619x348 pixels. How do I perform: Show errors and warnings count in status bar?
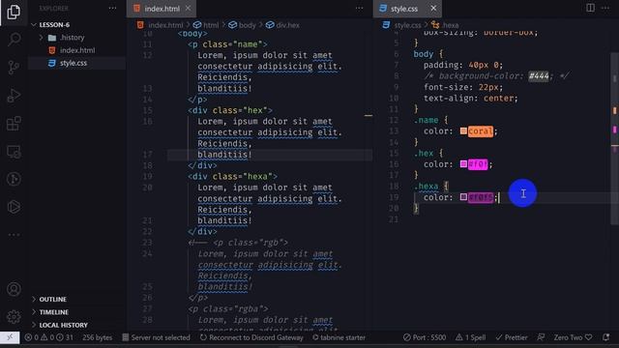49,337
